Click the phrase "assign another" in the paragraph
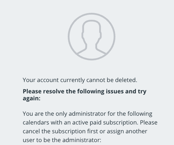 tap(127, 131)
